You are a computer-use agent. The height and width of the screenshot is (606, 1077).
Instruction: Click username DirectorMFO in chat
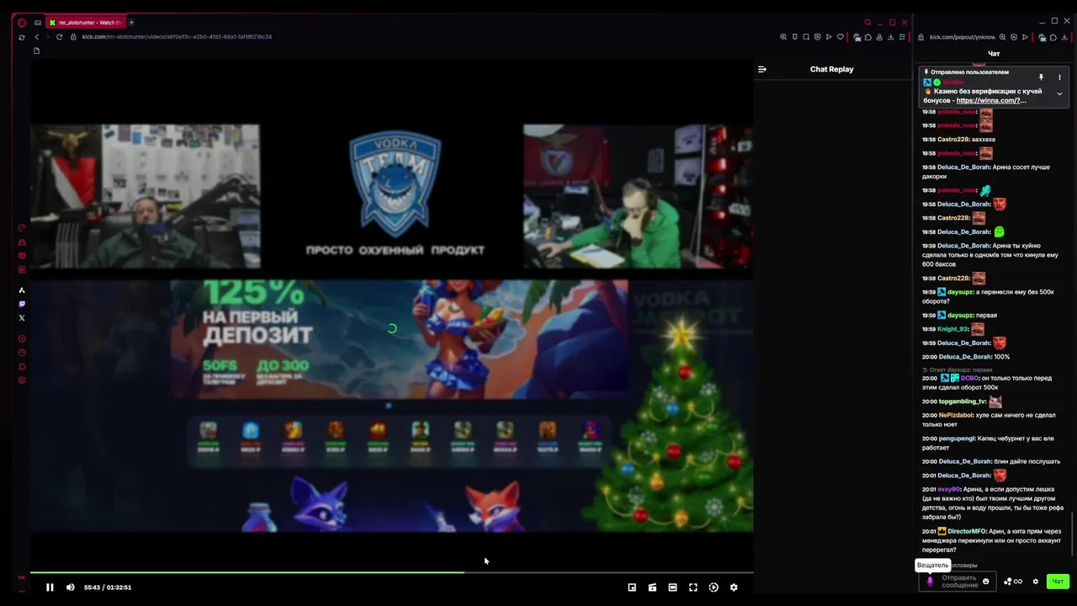pos(967,531)
